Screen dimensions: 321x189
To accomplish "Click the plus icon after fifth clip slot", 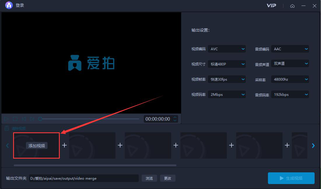I will pos(287,145).
